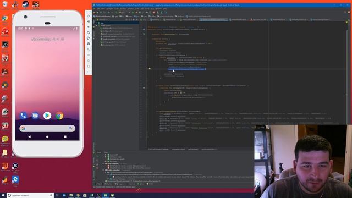Click the Save All toolbar icon
352x198 pixels.
pos(98,12)
